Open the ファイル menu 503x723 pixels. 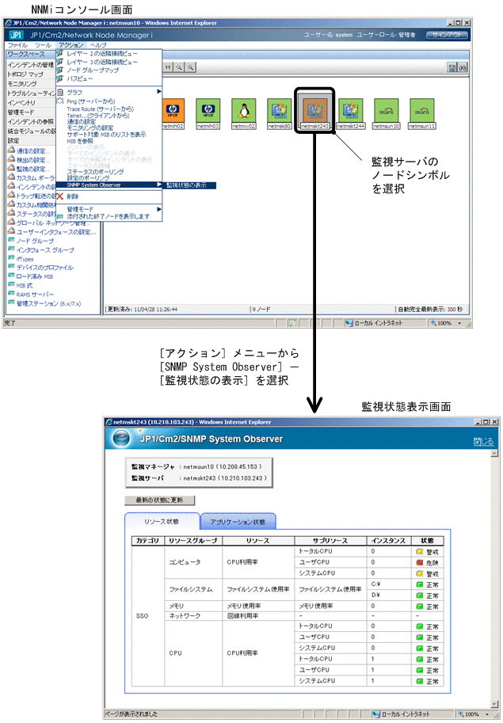coord(17,45)
